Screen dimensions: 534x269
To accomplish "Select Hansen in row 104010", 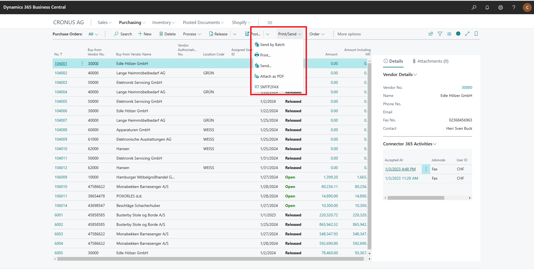I will 123,149.
